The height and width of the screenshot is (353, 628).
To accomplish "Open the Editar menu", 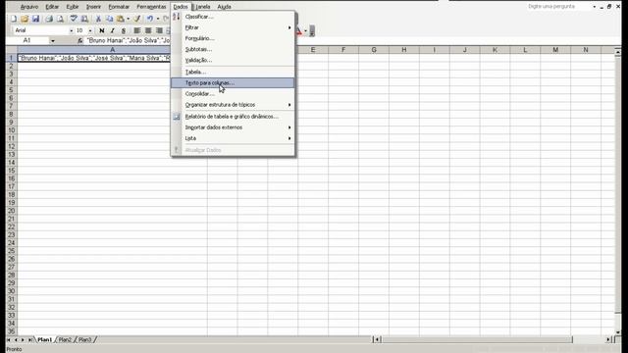I will (52, 7).
